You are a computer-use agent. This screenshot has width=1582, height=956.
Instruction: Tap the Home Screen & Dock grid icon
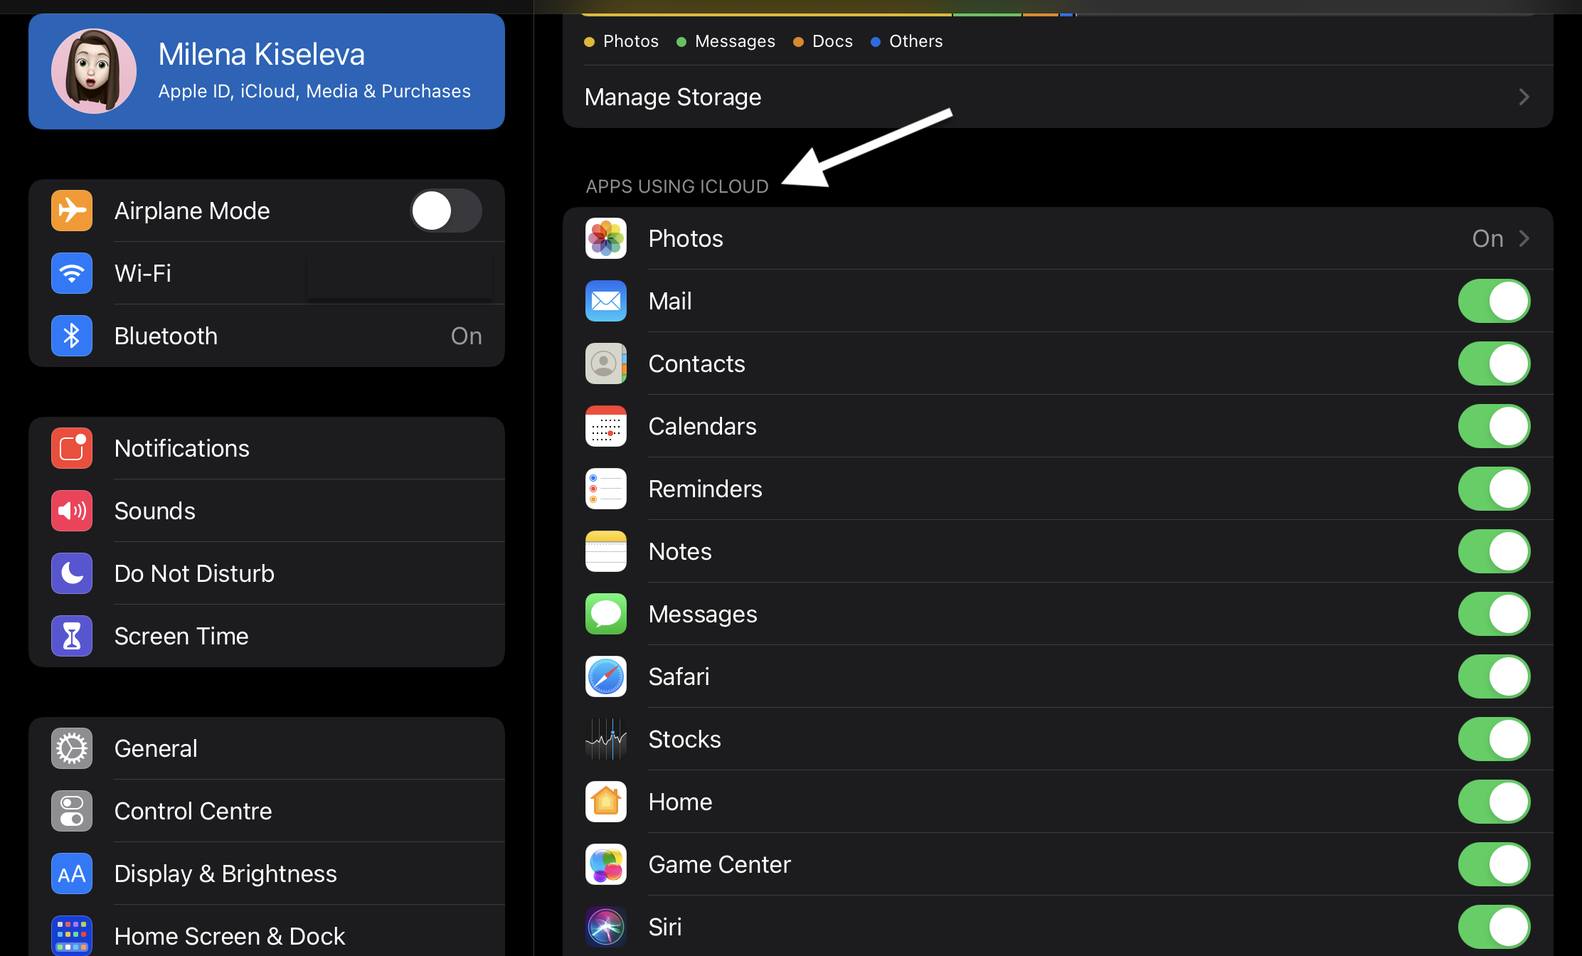(x=72, y=935)
